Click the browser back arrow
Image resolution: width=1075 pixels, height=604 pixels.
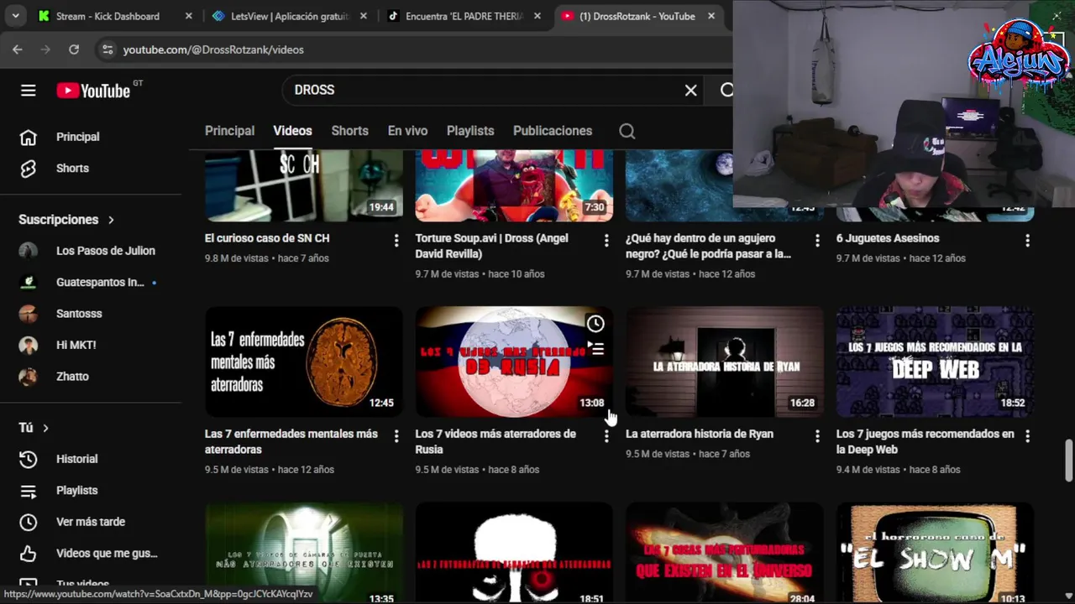click(18, 49)
